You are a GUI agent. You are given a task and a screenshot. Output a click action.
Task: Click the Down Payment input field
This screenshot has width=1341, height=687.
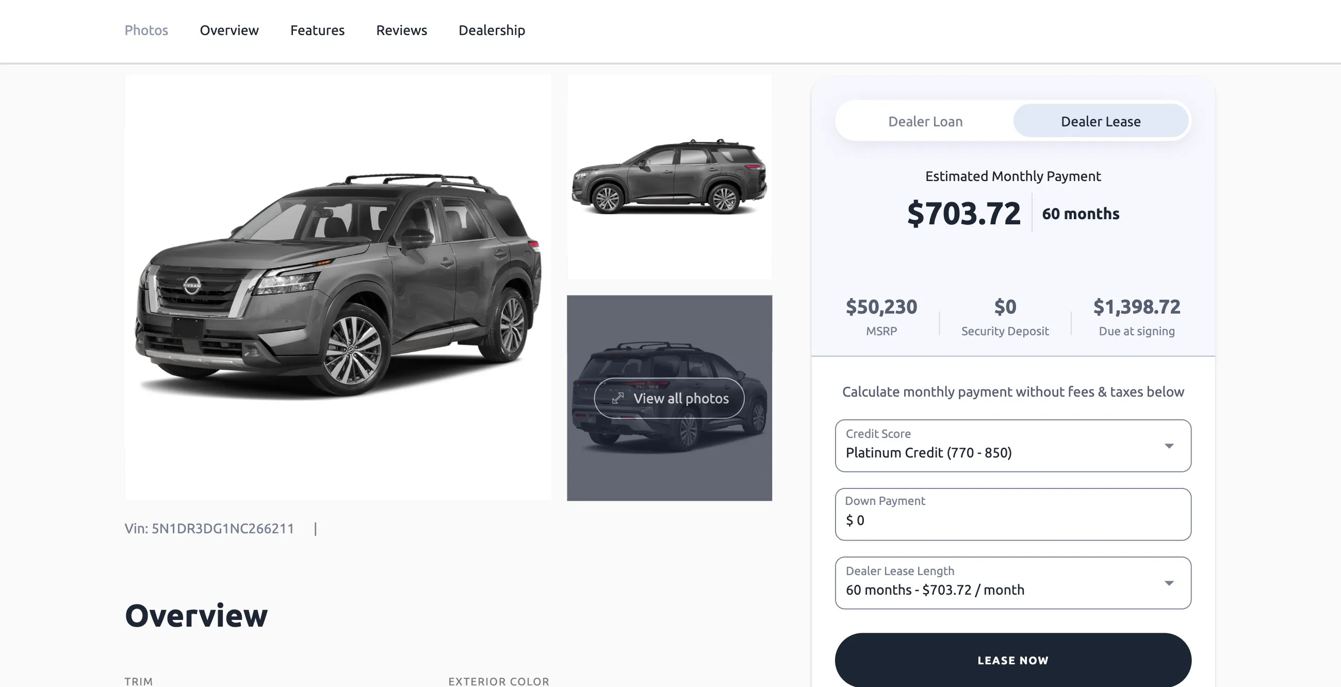(x=1012, y=519)
